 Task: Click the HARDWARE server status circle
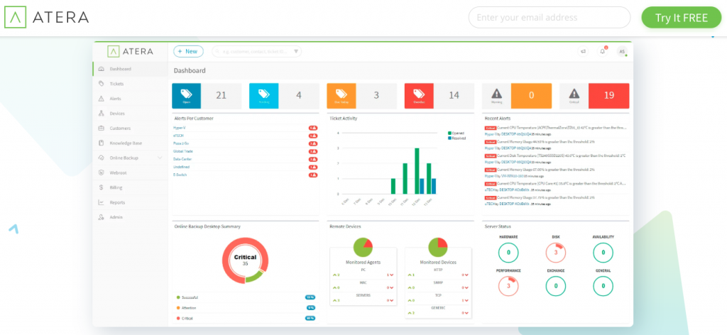point(508,253)
